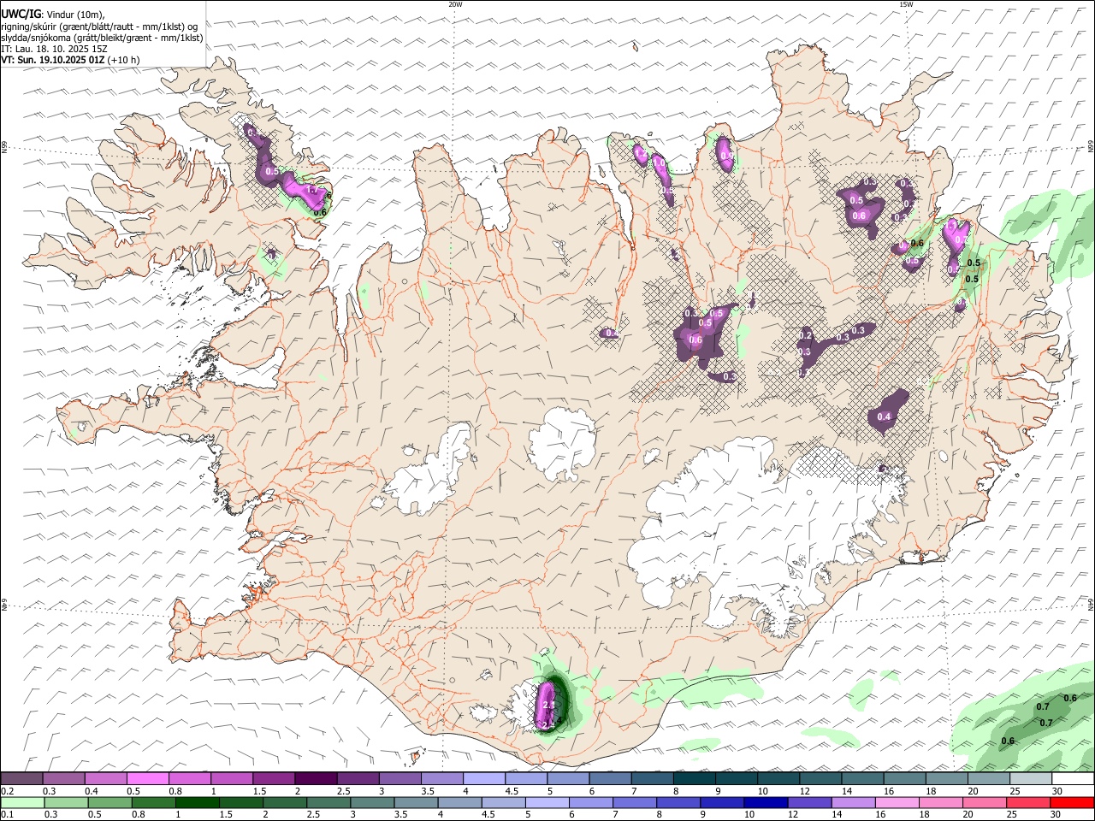Click the '20W' longitude label at top edge
The image size is (1095, 821).
click(x=455, y=4)
